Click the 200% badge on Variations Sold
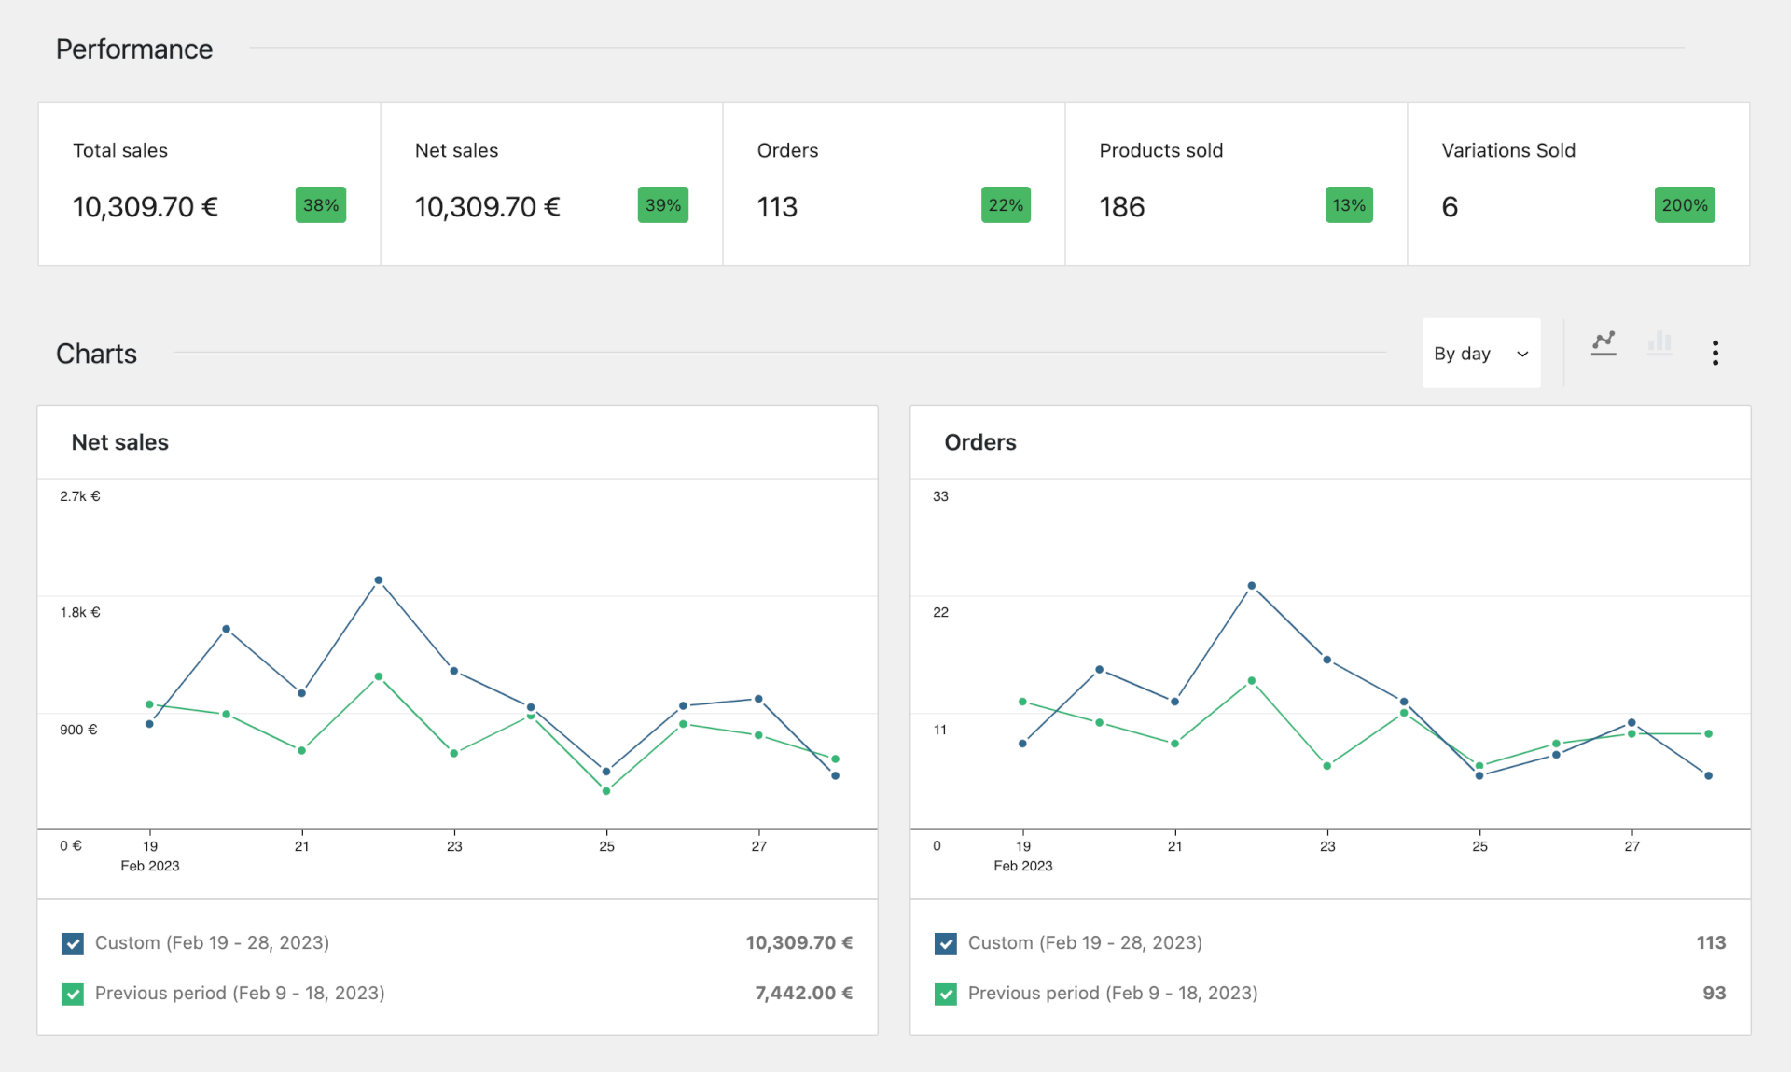Screen dimensions: 1791x1072 (x=1685, y=205)
